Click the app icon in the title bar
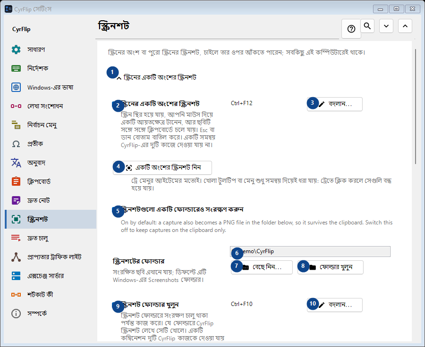Viewport: 425px width, 347px height. pyautogui.click(x=8, y=9)
